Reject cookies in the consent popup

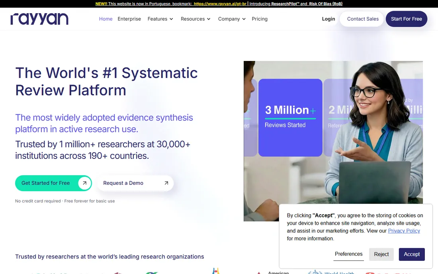pos(381,254)
